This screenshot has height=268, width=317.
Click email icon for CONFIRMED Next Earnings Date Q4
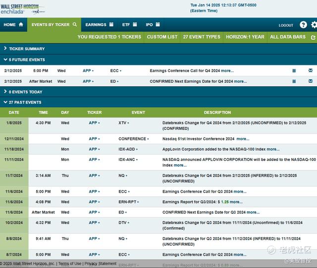(311, 81)
